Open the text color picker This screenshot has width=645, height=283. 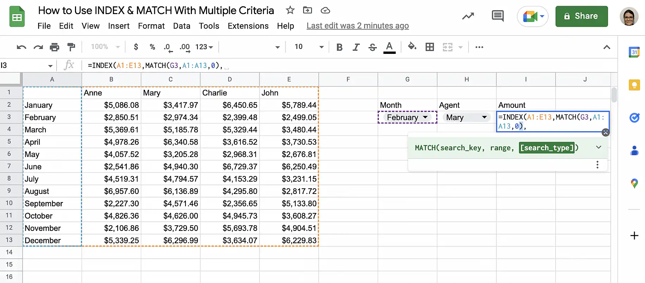(389, 47)
